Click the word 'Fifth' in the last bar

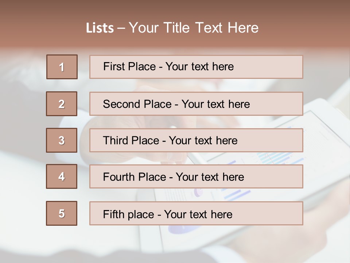(114, 214)
